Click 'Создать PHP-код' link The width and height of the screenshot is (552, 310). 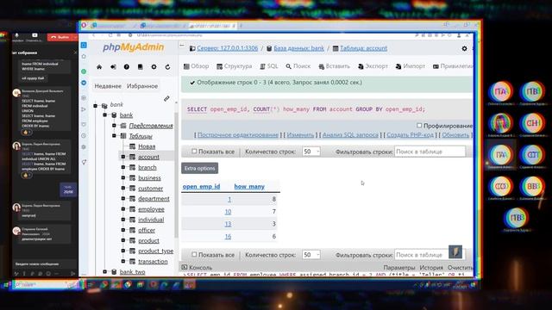coord(411,135)
